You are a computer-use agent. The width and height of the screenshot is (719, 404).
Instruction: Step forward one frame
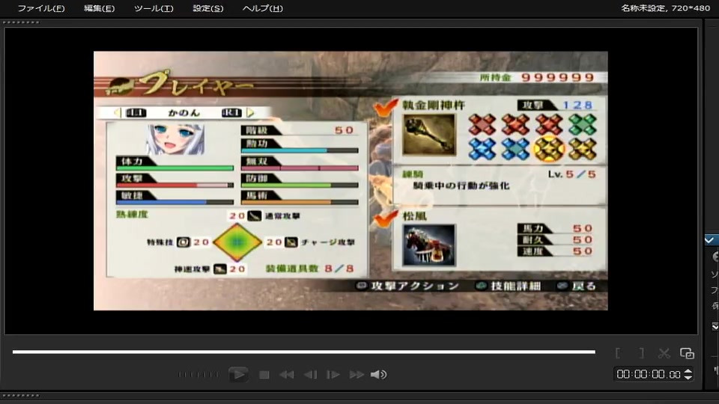point(333,375)
